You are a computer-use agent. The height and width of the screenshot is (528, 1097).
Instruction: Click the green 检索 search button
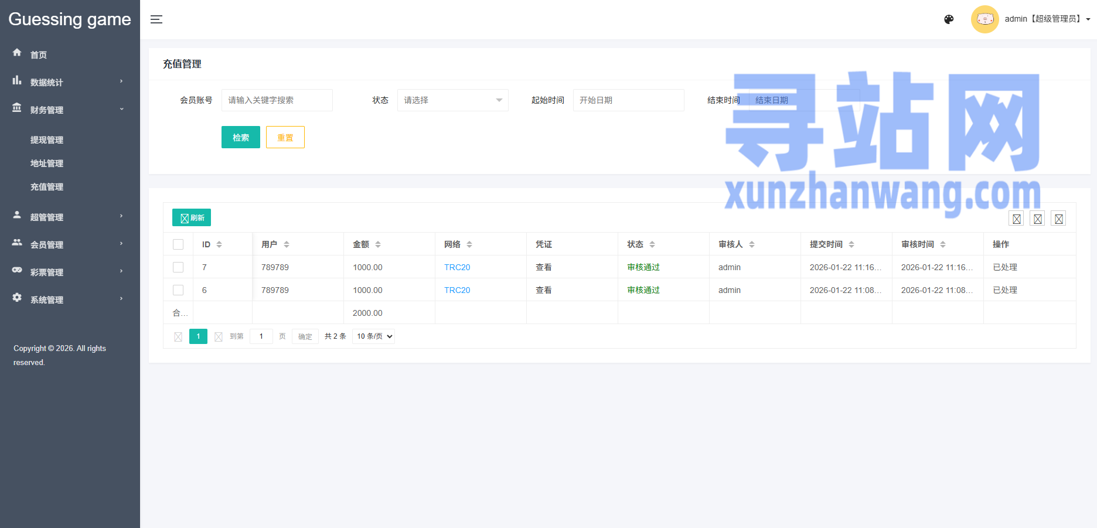point(240,138)
